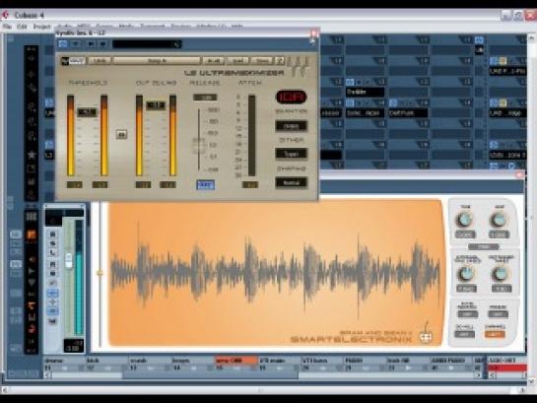Click Load in the Waves toolbar
Viewport: 537px width, 403px height.
tap(238, 61)
